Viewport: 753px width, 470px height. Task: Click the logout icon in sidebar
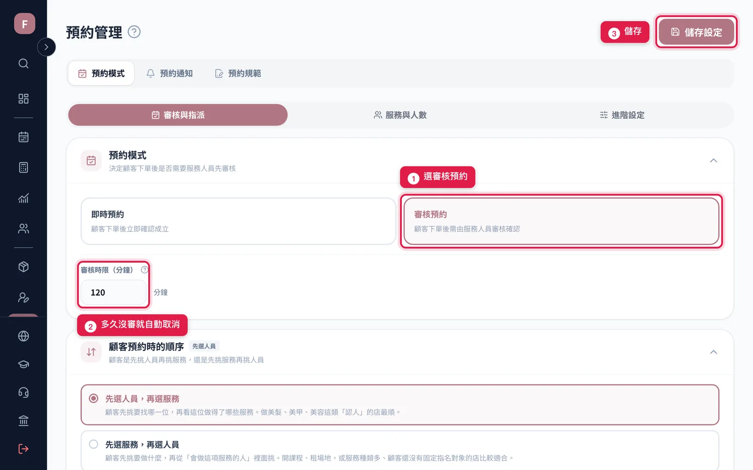click(24, 449)
